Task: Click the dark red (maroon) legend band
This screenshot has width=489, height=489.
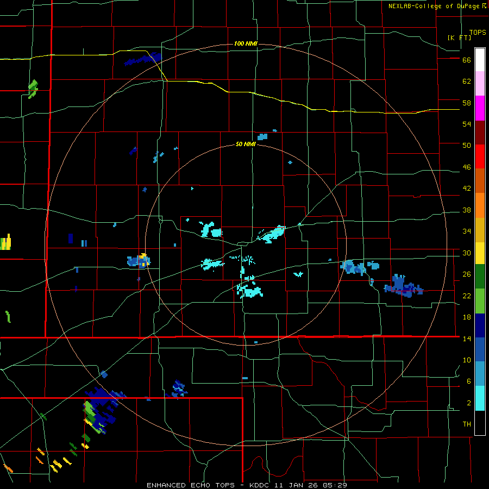Action: [x=480, y=133]
